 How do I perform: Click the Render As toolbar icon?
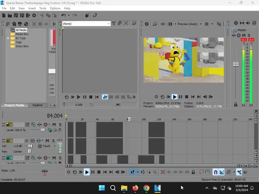coord(28,15)
